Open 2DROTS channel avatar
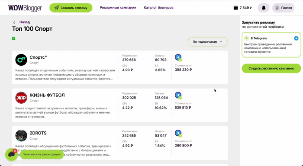This screenshot has width=303, height=166. tap(21, 135)
